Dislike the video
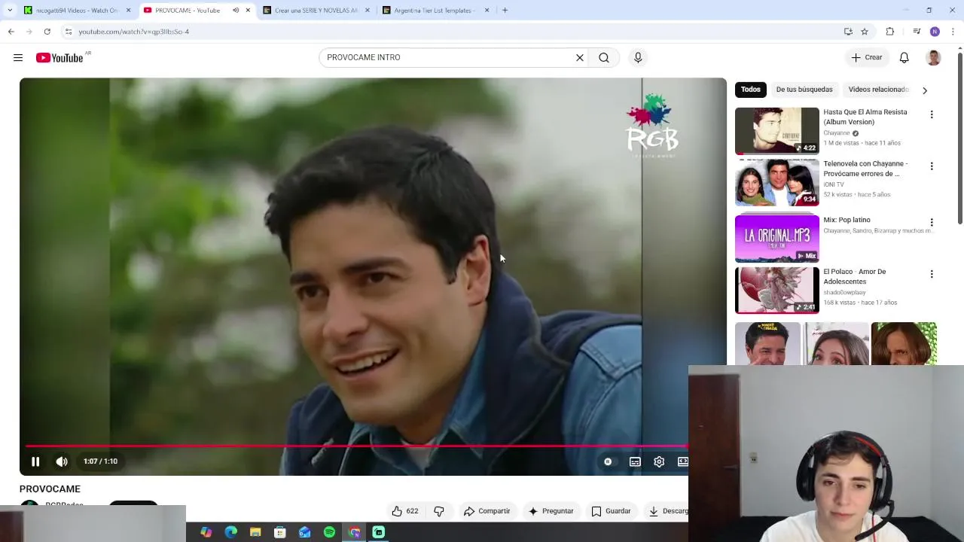 click(439, 511)
